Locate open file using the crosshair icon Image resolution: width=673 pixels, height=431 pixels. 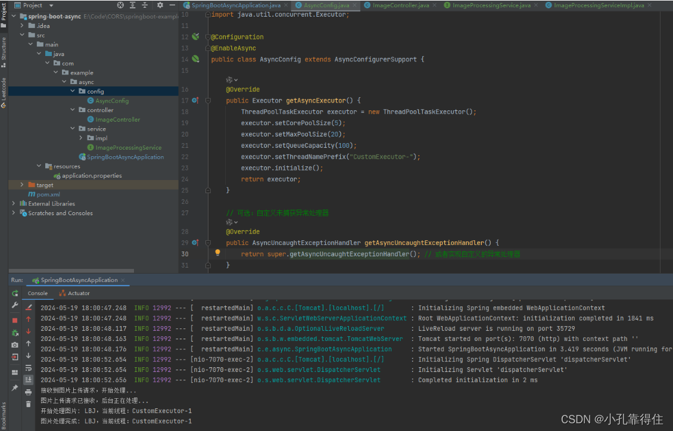120,5
